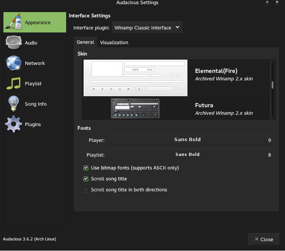
Task: Click the Elemental(Fire) skin name
Action: point(216,71)
